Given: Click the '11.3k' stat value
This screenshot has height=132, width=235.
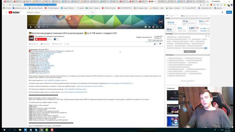Looking at the screenshot, I should coord(185,21).
